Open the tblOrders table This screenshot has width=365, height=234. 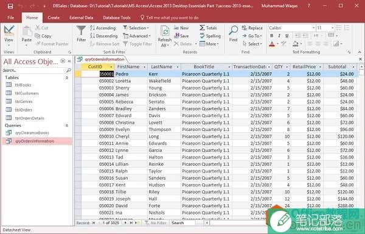[23, 110]
